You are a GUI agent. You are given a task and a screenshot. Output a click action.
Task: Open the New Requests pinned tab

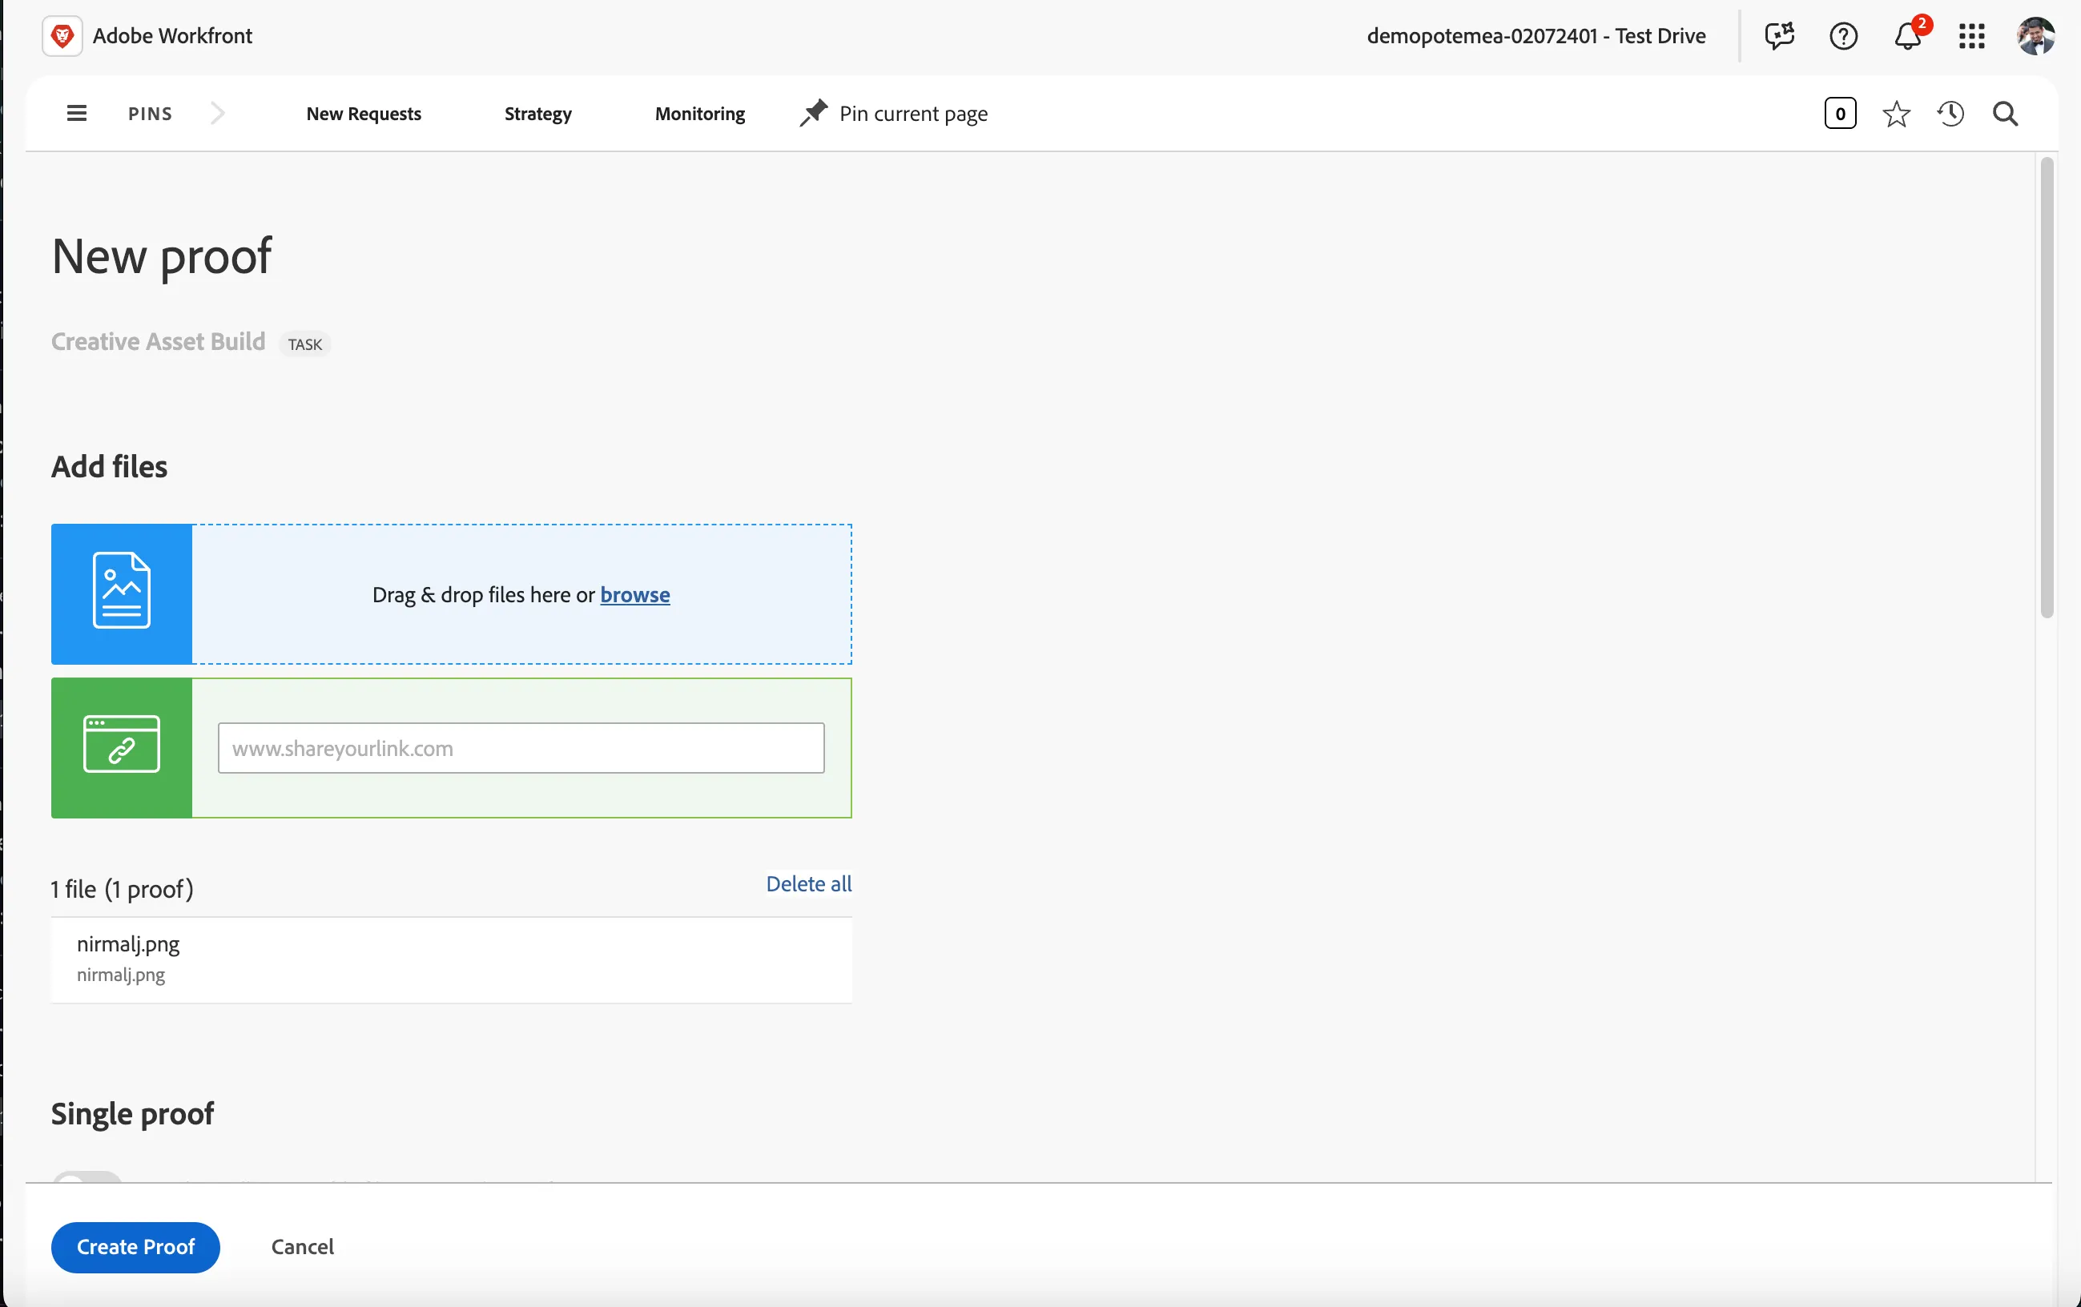(364, 114)
